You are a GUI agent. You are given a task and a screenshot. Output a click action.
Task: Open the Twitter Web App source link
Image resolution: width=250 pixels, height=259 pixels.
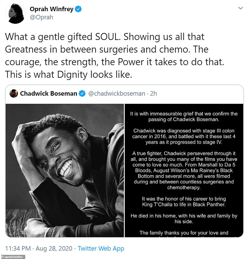pyautogui.click(x=101, y=249)
